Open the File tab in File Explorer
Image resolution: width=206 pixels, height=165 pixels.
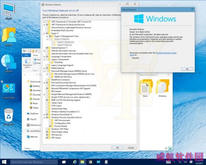26,55
